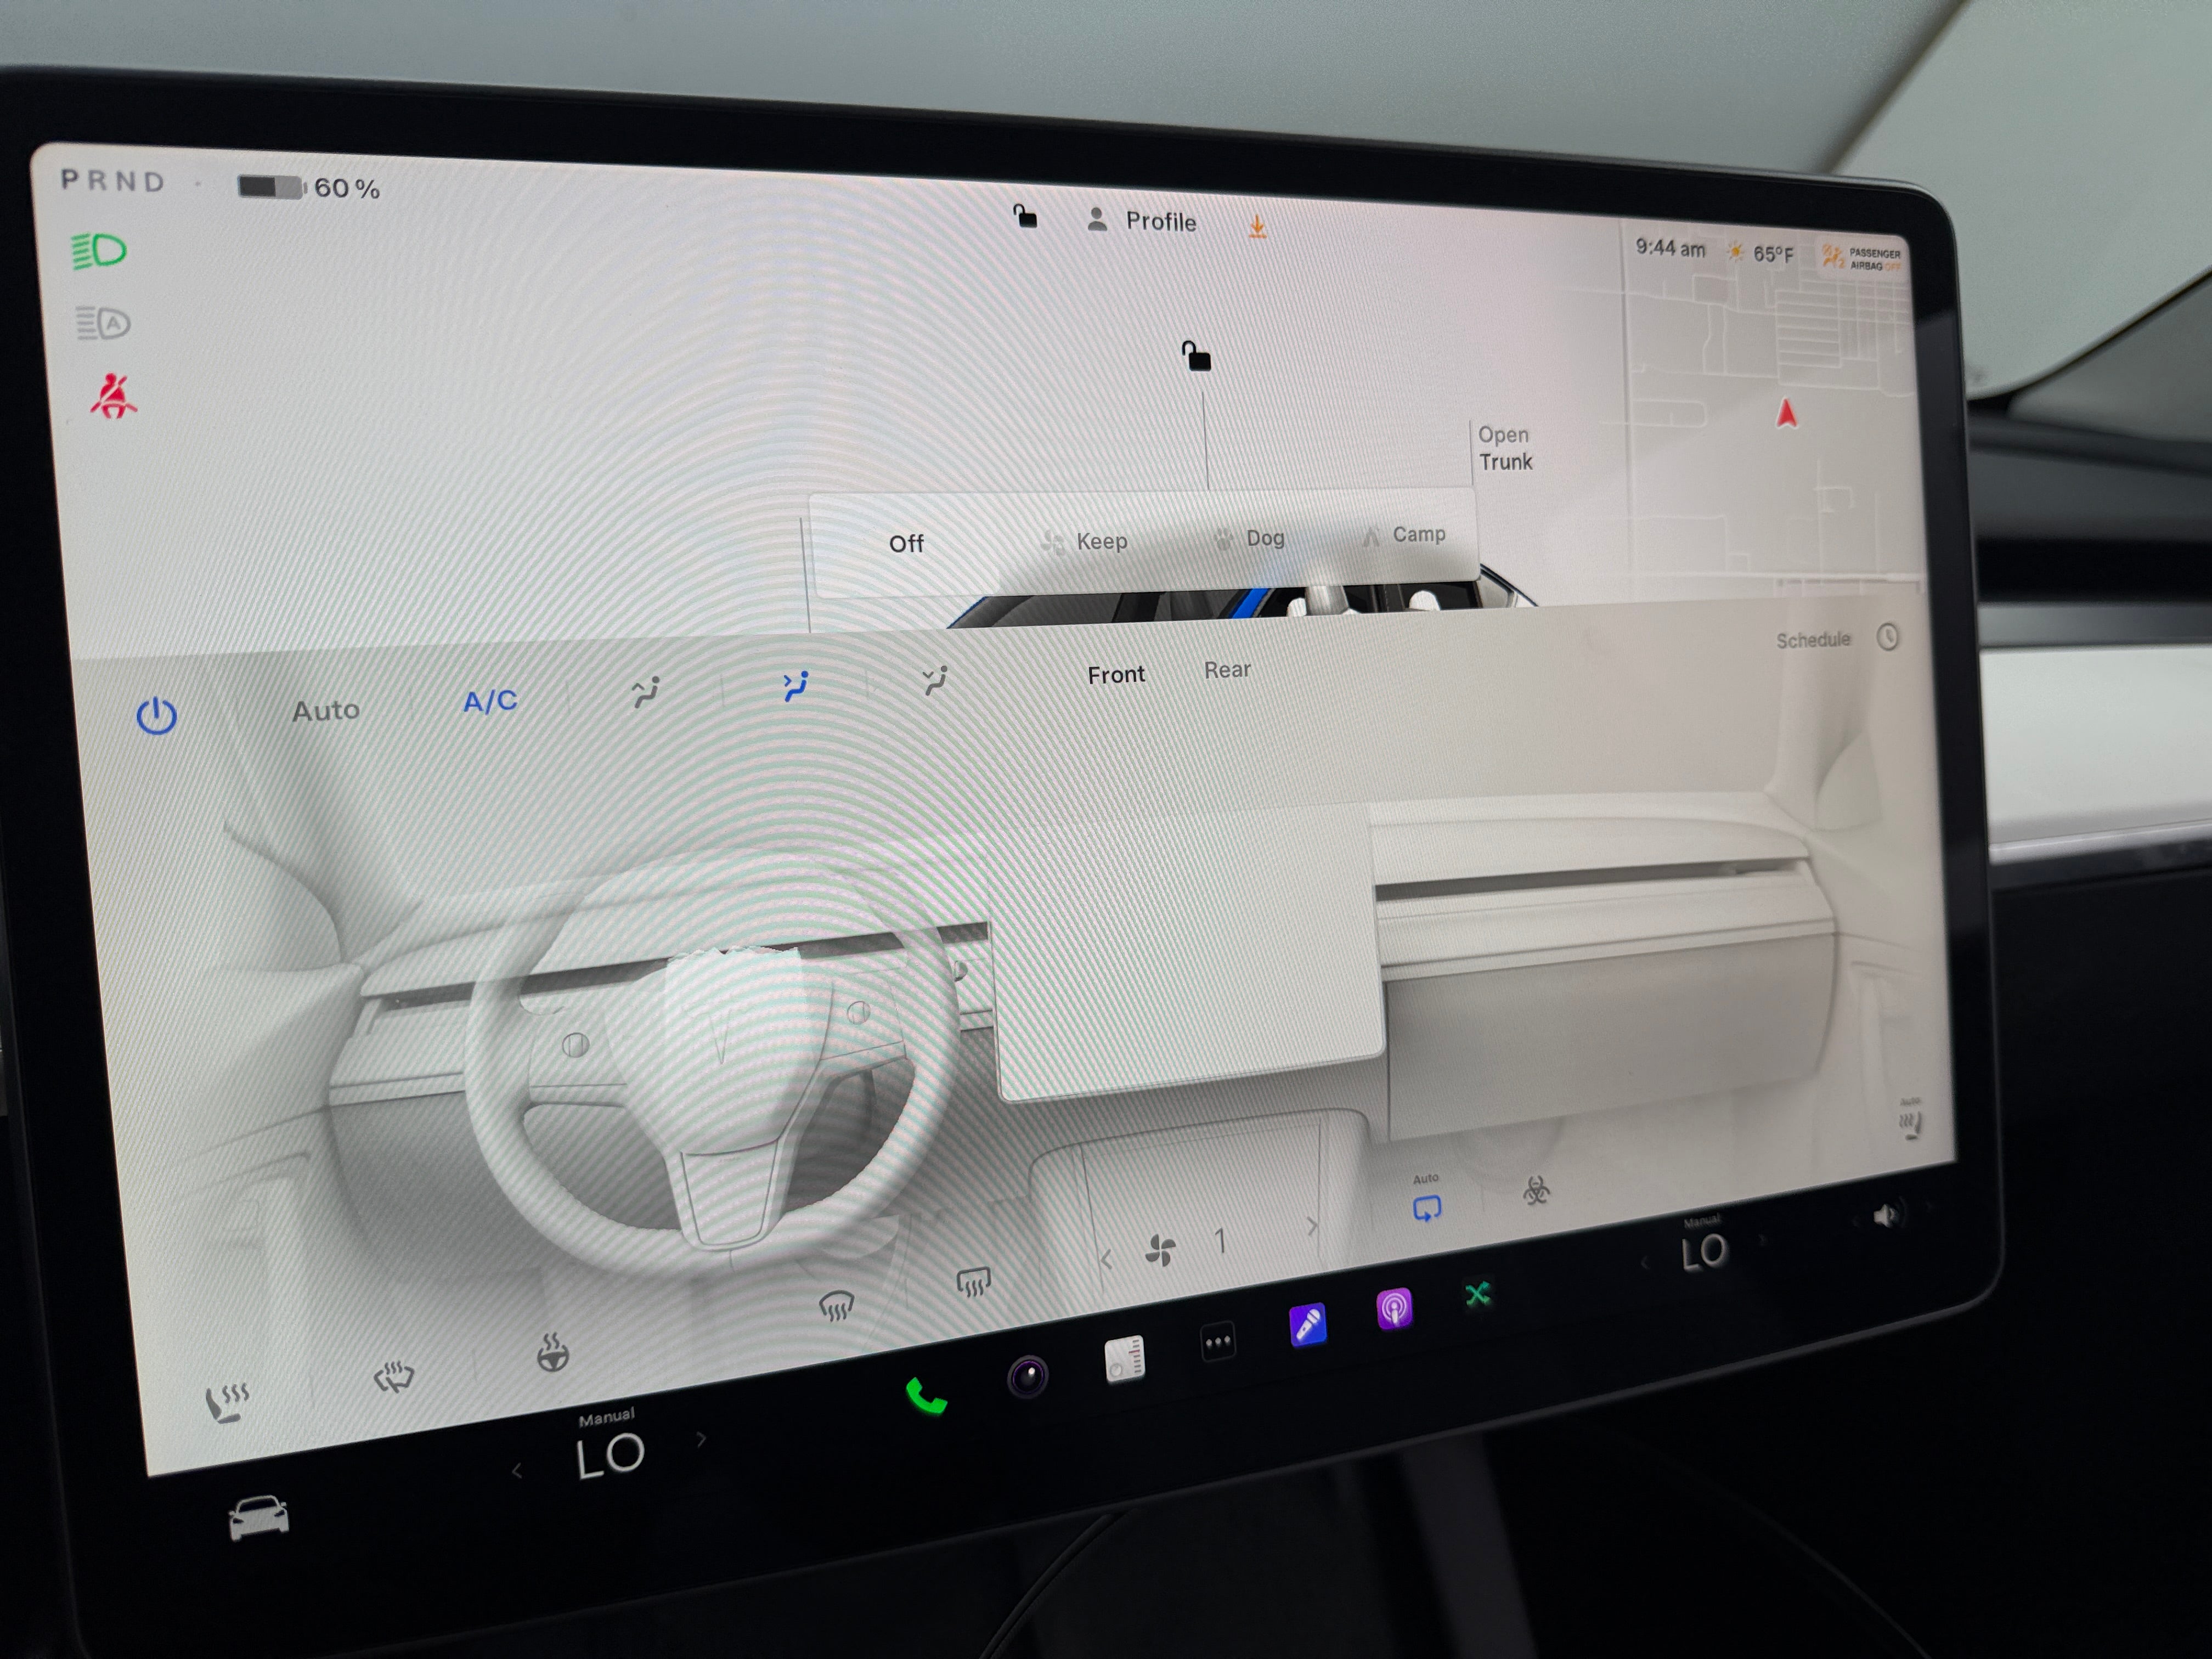Tap the car controls icon

click(x=259, y=1518)
